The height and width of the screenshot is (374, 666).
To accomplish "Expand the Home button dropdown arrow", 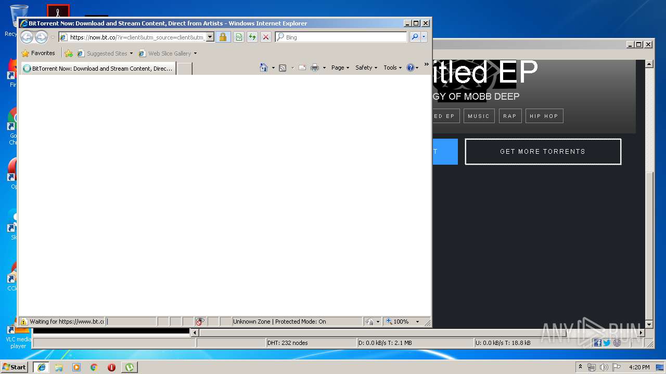I will click(273, 68).
